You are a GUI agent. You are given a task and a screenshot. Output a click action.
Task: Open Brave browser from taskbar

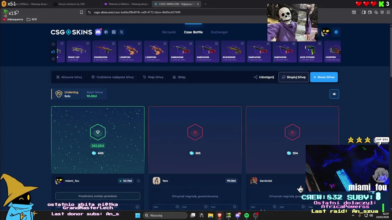(x=220, y=215)
